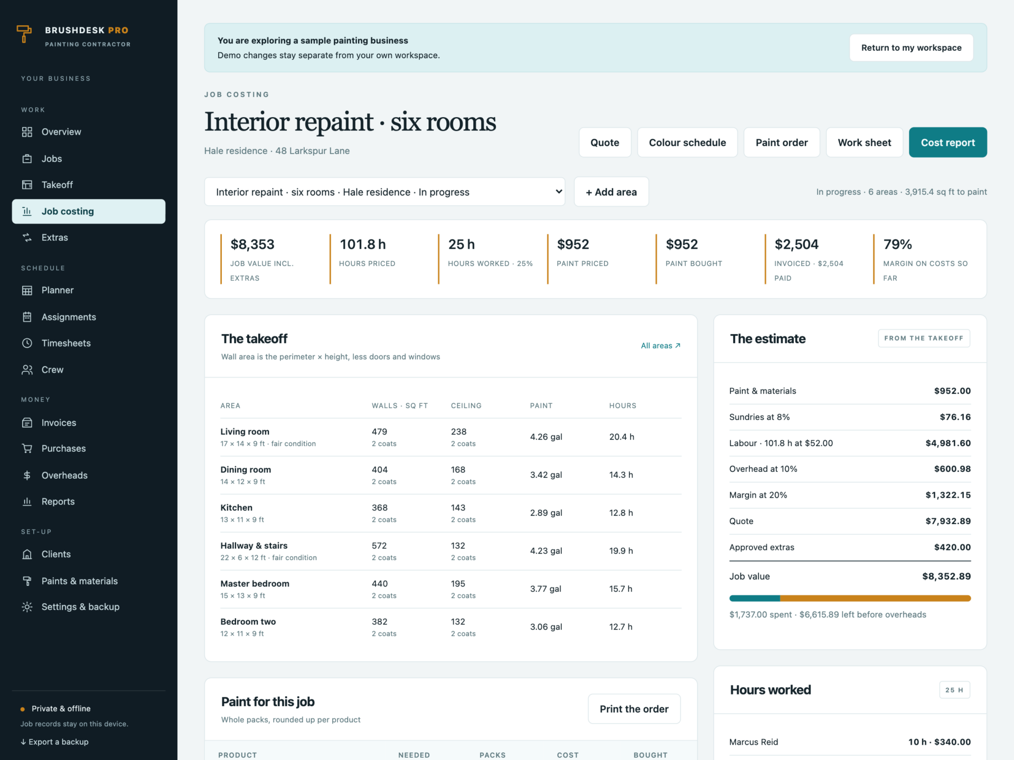Click the Invoices icon

27,422
